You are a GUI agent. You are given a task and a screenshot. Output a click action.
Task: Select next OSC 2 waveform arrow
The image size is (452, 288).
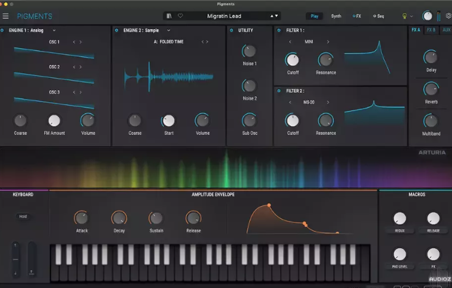coord(80,67)
